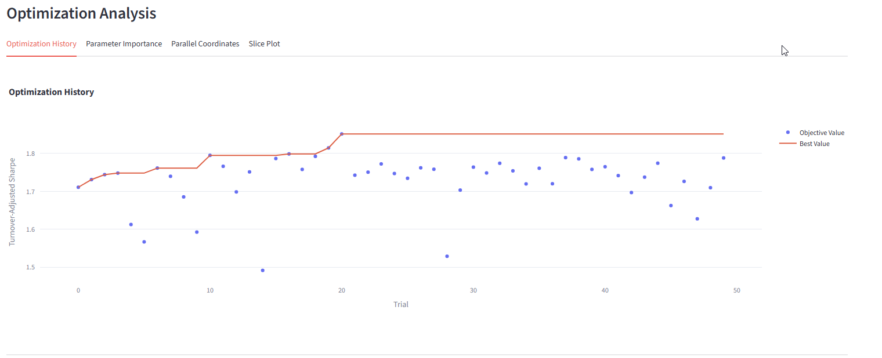The height and width of the screenshot is (358, 882).
Task: Click the first data point at trial 0
Action: 78,187
